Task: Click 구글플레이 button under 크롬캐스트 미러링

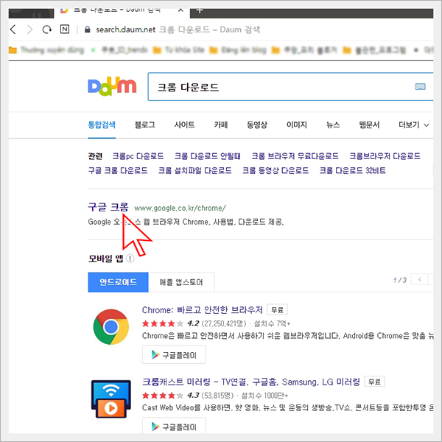Action: [x=174, y=427]
